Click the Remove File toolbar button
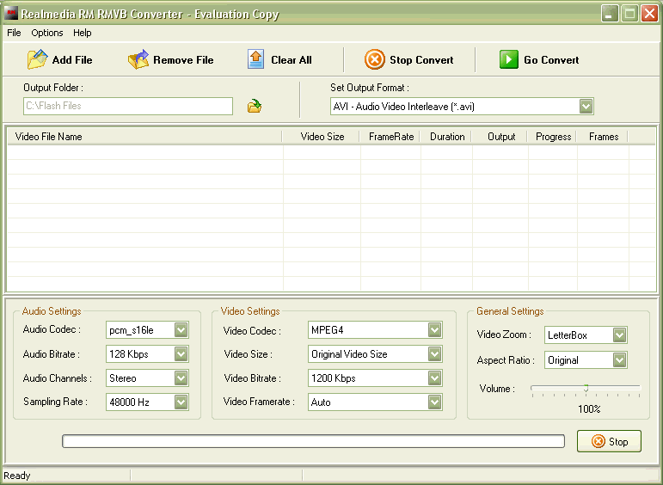 tap(171, 59)
